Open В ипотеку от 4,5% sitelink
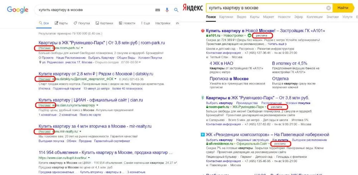358x175 pixels. pyautogui.click(x=290, y=63)
